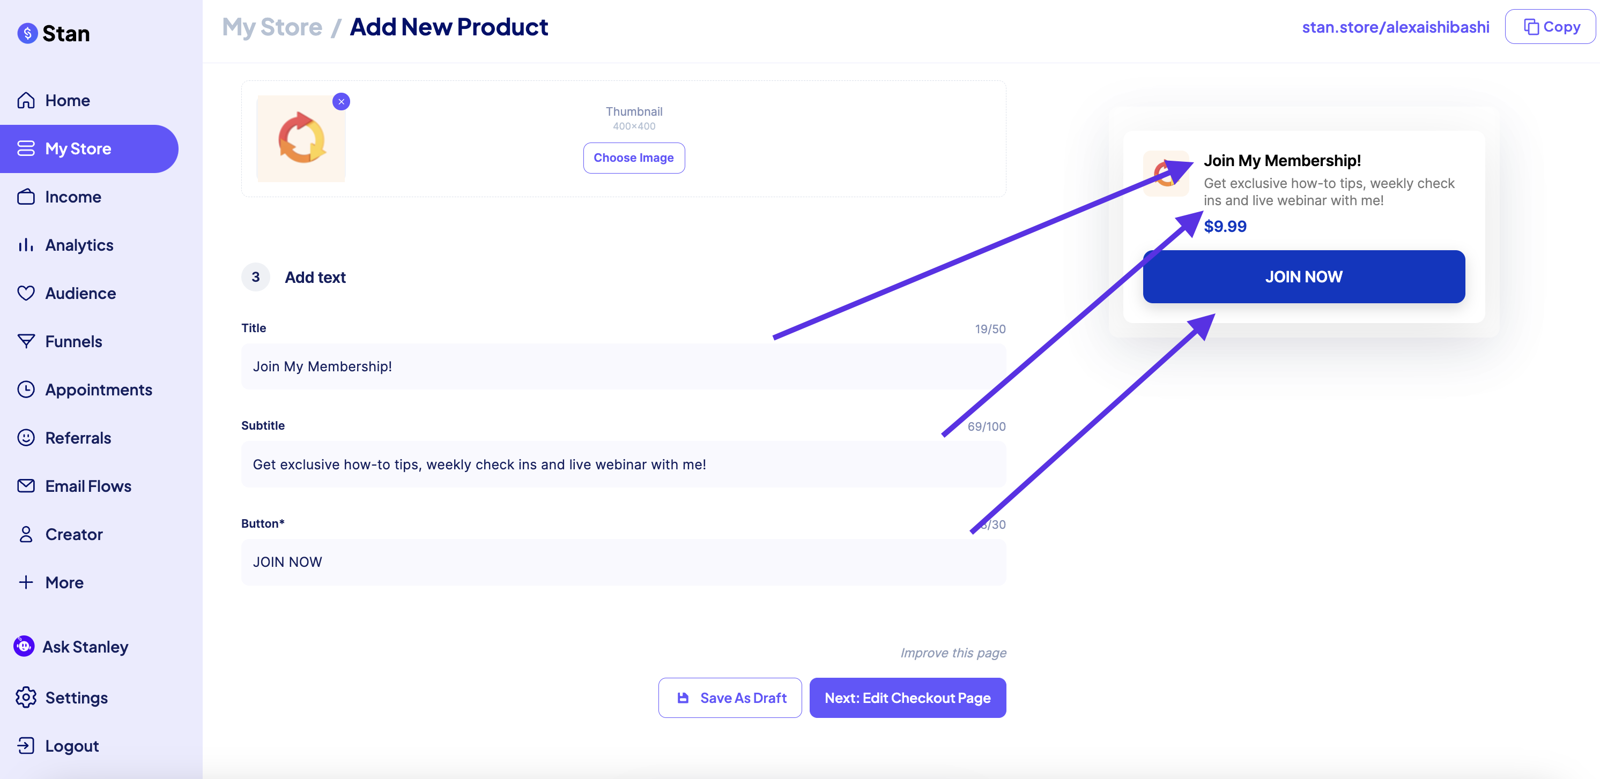Open the Analytics dashboard
Image resolution: width=1600 pixels, height=779 pixels.
(79, 244)
